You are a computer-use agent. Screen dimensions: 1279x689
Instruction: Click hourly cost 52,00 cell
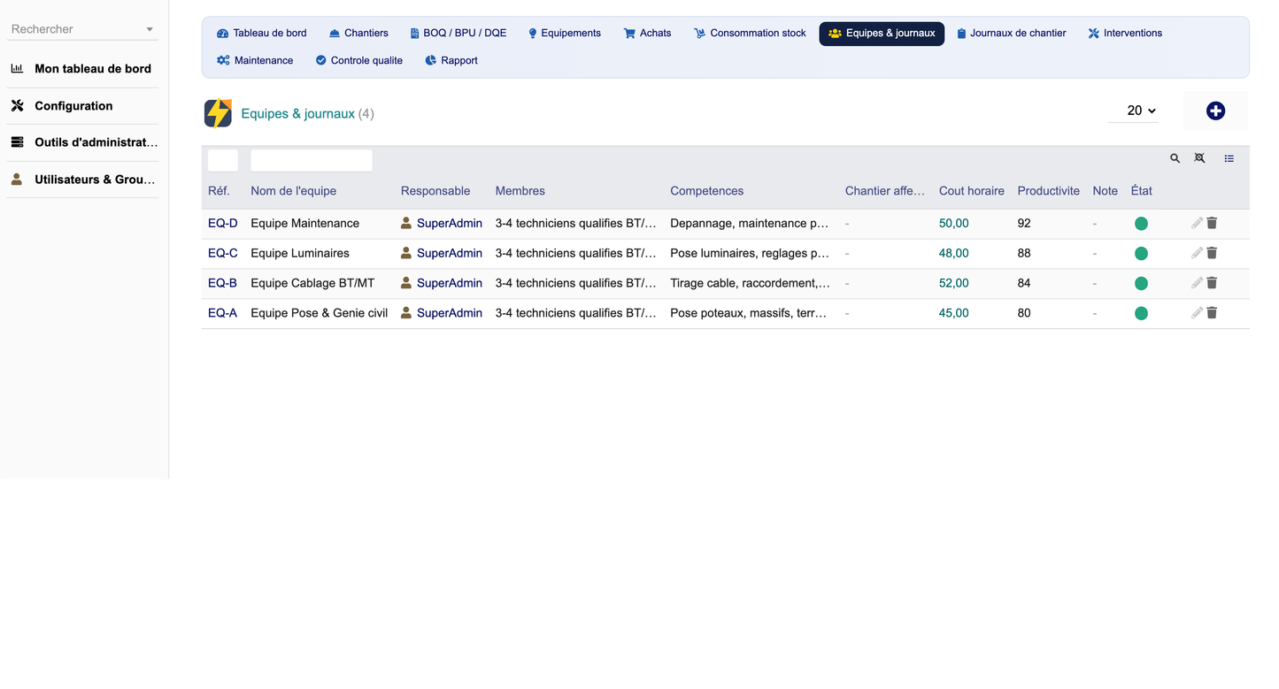pyautogui.click(x=953, y=283)
